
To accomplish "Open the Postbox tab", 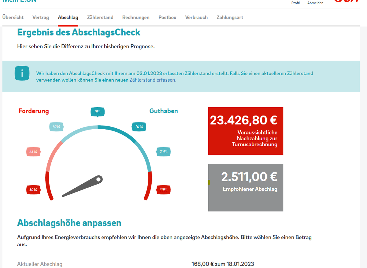I will 167,17.
